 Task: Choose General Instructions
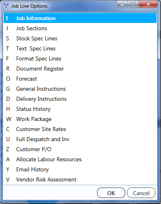(x=80, y=89)
